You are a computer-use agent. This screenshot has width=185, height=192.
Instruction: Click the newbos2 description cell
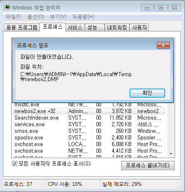click(x=148, y=111)
